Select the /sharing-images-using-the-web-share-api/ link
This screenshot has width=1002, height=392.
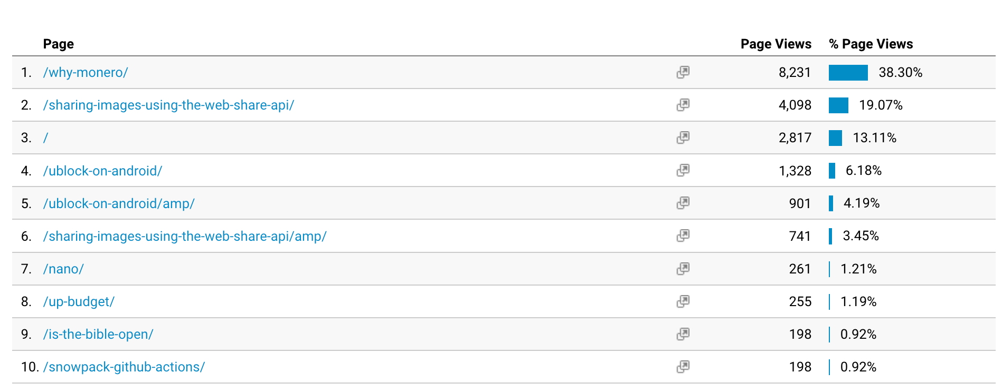click(168, 105)
